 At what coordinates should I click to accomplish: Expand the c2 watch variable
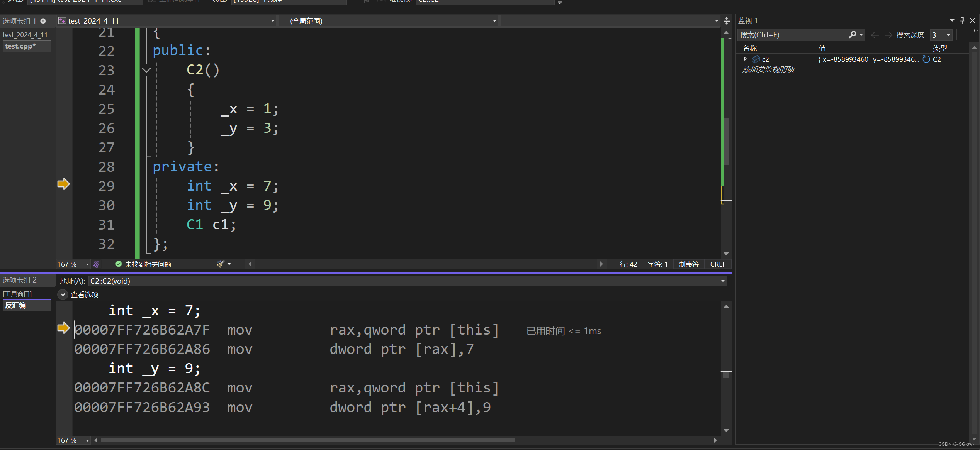[745, 59]
